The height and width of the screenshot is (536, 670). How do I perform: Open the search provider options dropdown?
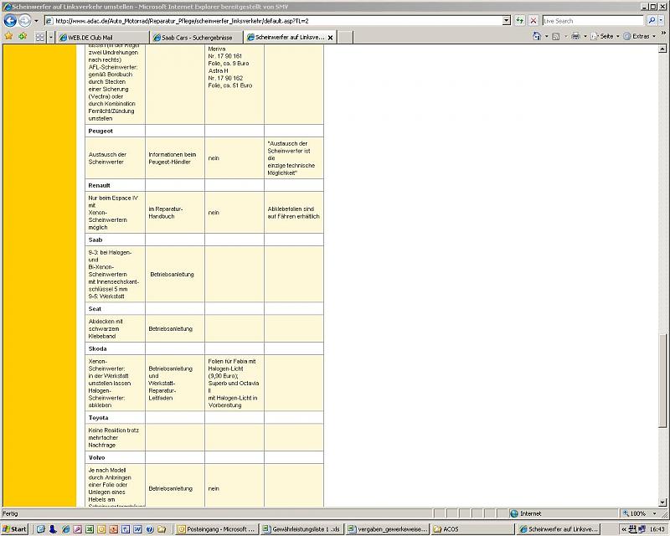tap(661, 20)
